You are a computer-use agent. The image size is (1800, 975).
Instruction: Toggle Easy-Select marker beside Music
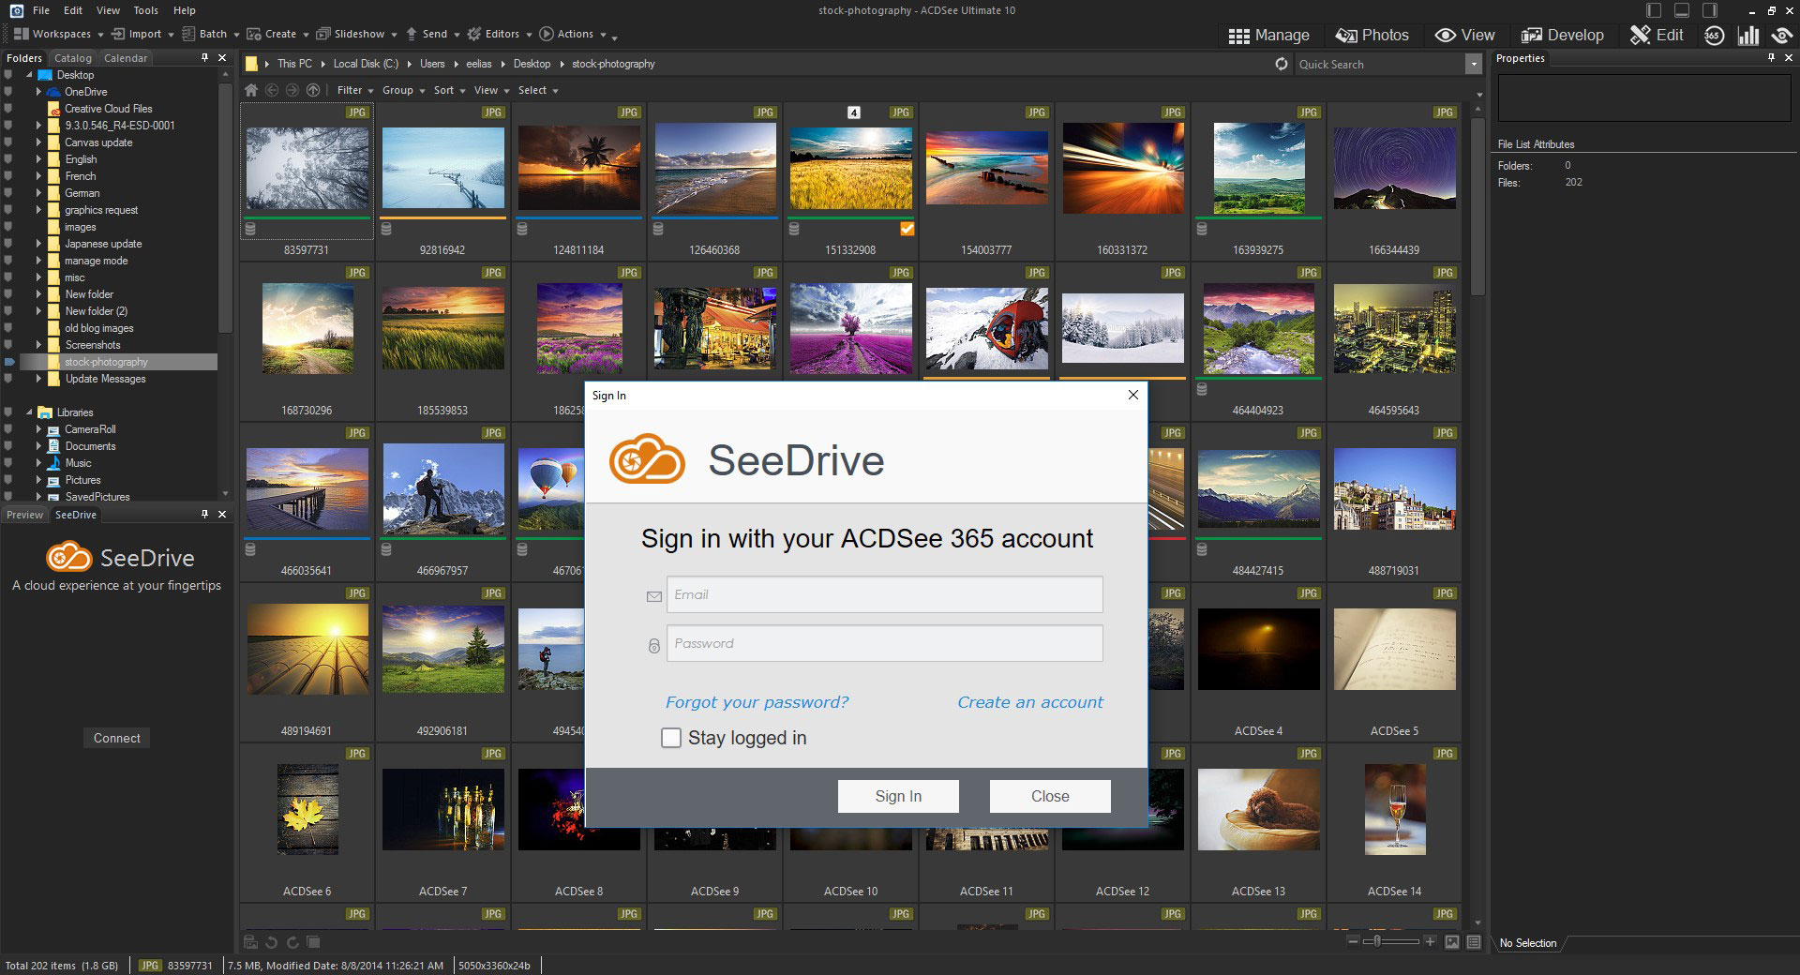tap(8, 463)
